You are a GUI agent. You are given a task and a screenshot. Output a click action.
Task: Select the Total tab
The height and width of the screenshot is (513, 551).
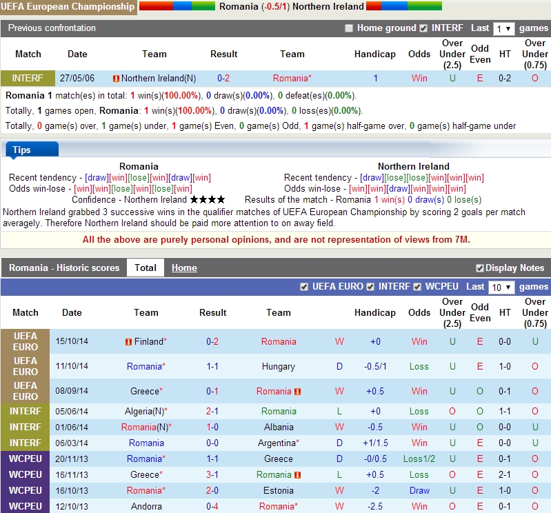point(146,268)
